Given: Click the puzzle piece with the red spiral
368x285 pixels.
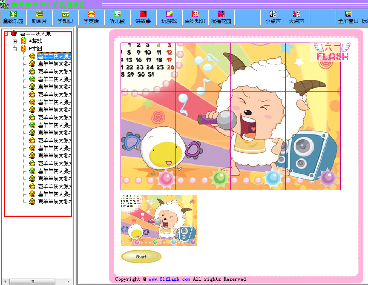Looking at the screenshot, I should pos(148,116).
